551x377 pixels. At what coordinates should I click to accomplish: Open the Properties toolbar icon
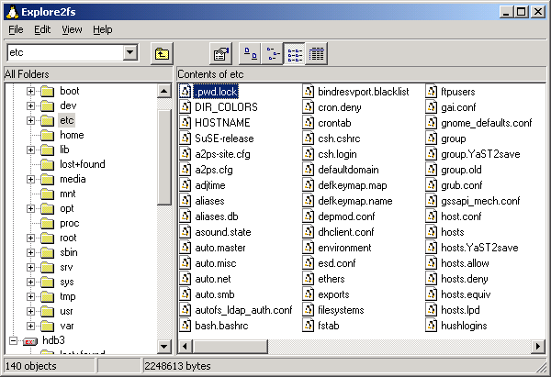coord(220,54)
